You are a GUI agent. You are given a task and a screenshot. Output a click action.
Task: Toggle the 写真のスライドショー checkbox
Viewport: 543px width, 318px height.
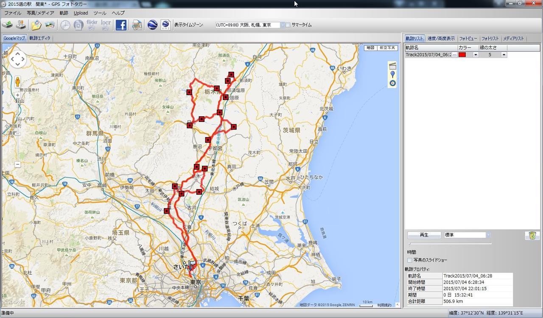[410, 260]
